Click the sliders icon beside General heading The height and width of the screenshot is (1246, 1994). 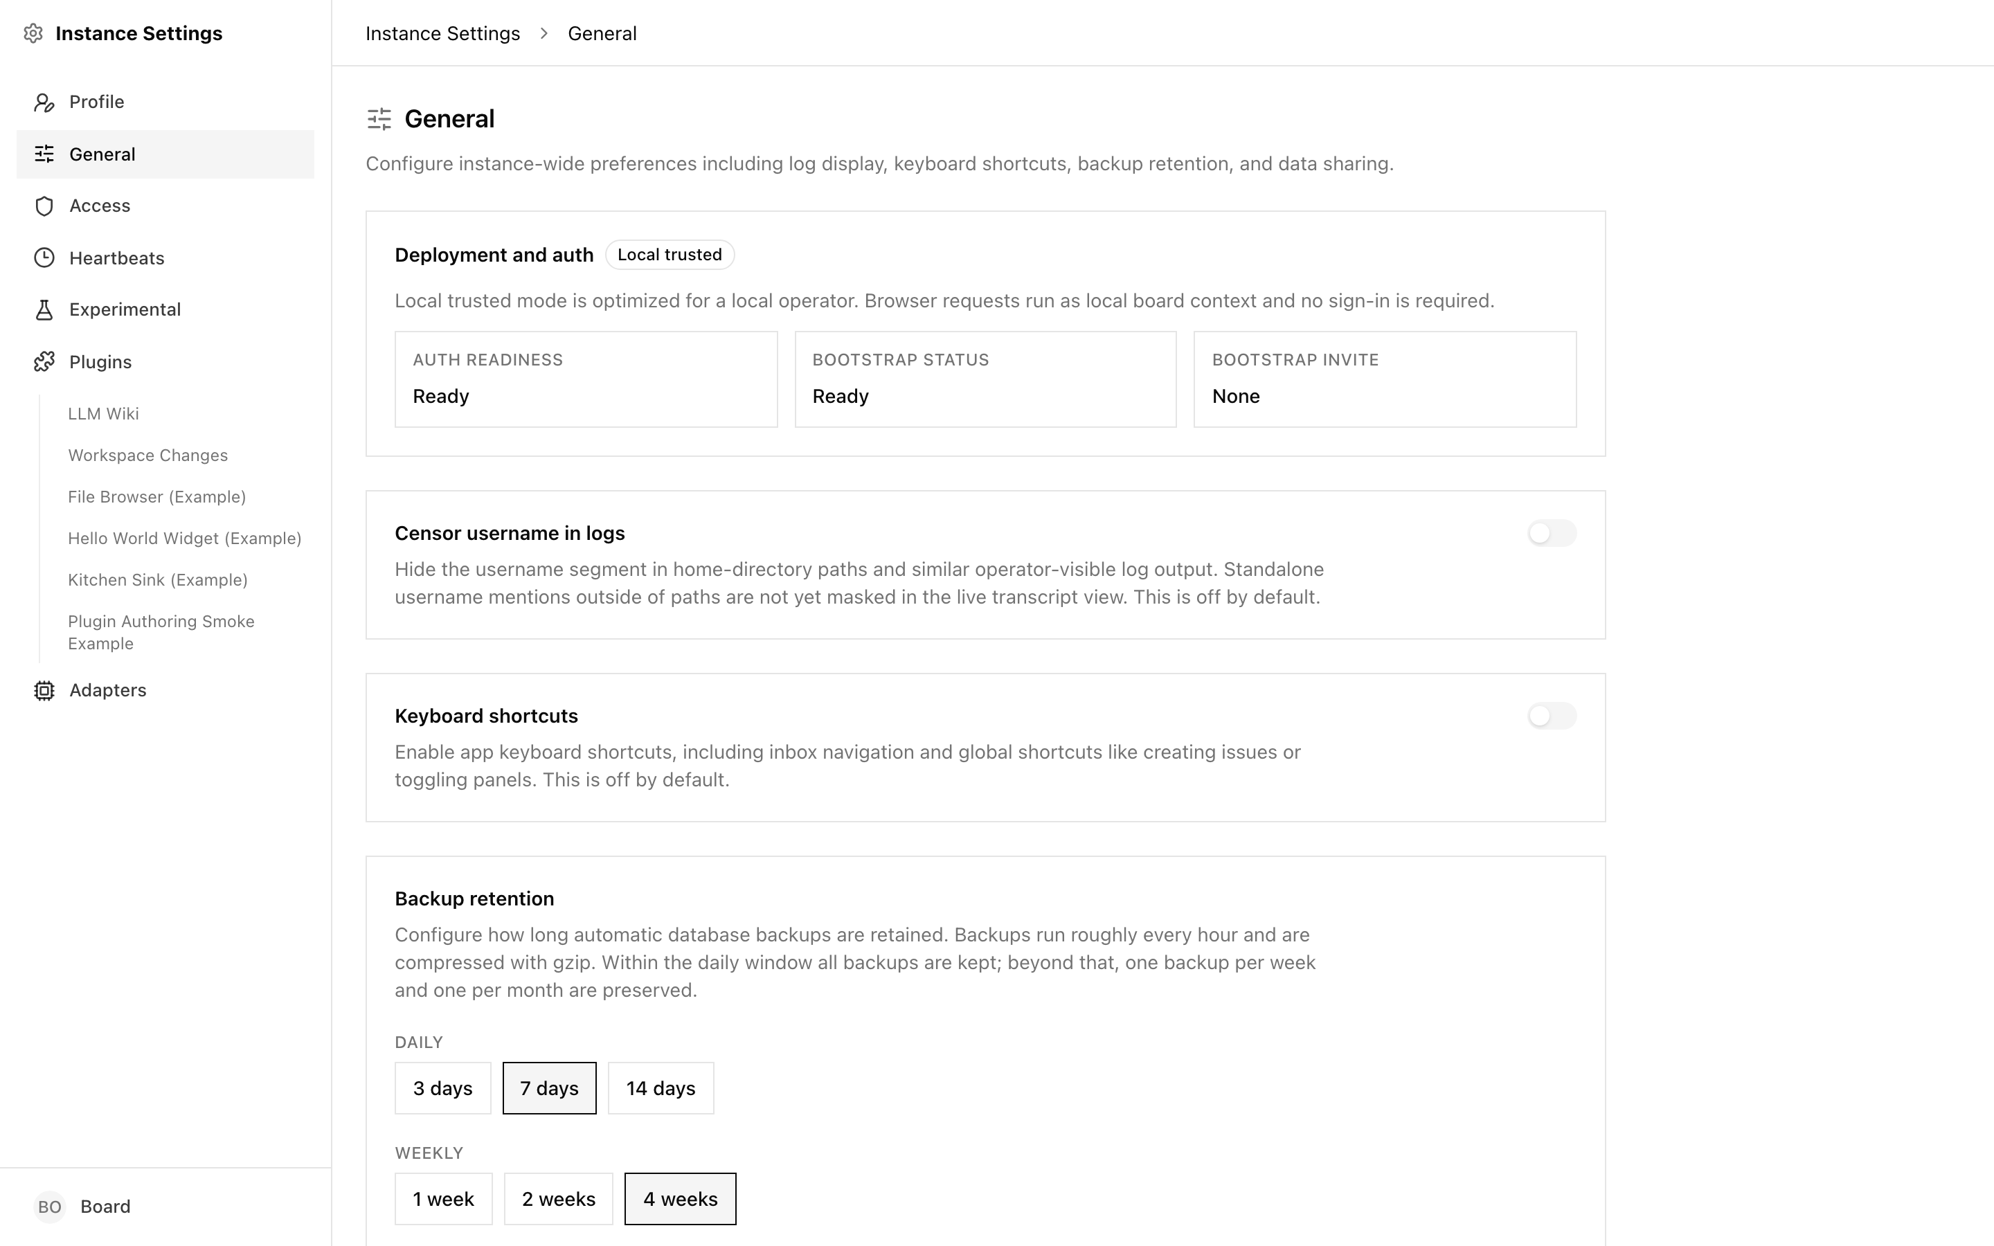(x=379, y=120)
